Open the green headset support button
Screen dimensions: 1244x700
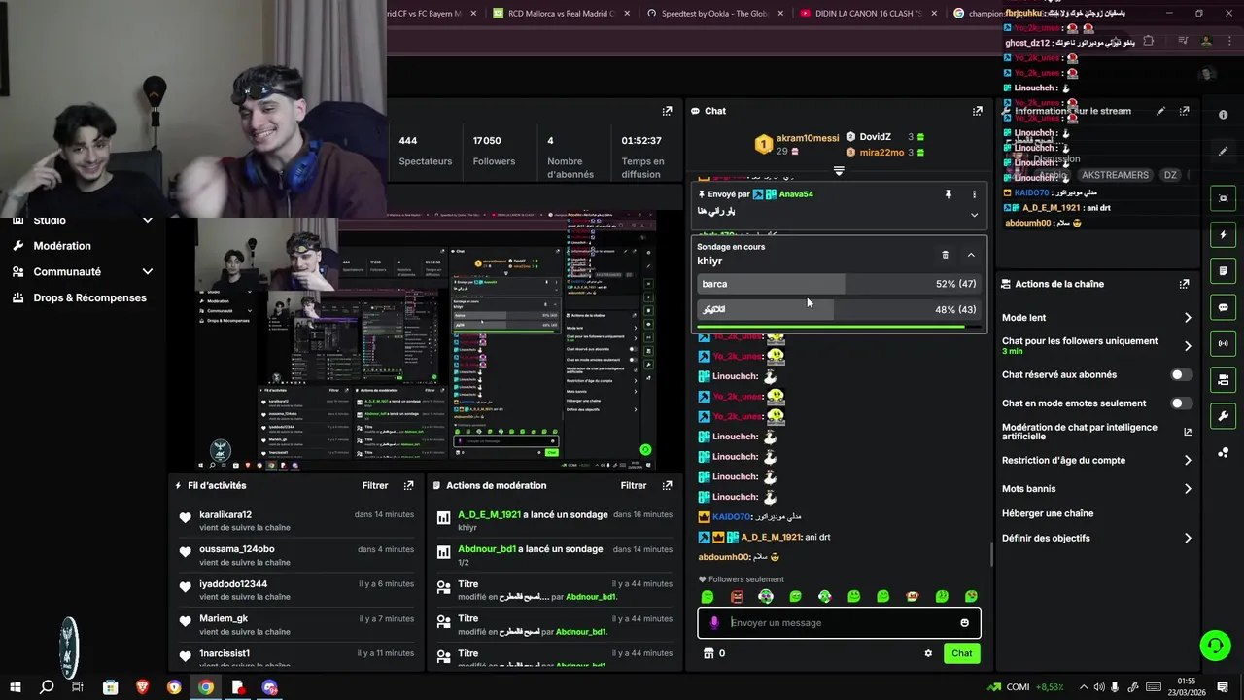click(1214, 646)
